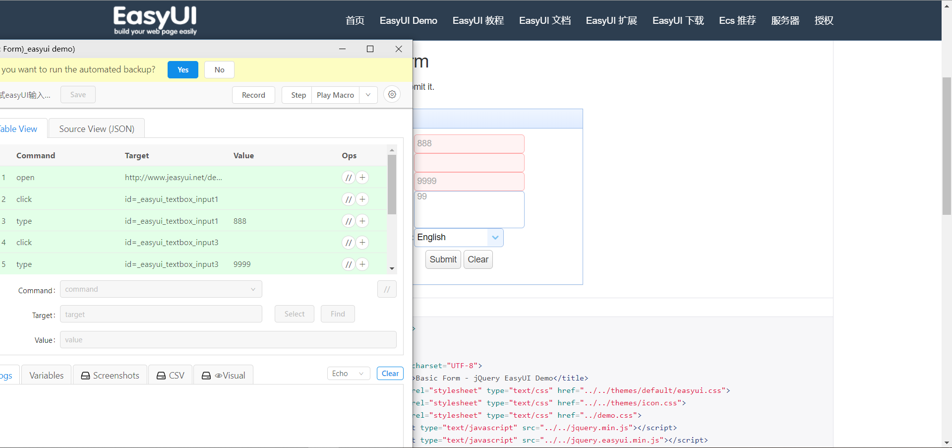
Task: Open the EasyUI Demo menu item
Action: (x=408, y=20)
